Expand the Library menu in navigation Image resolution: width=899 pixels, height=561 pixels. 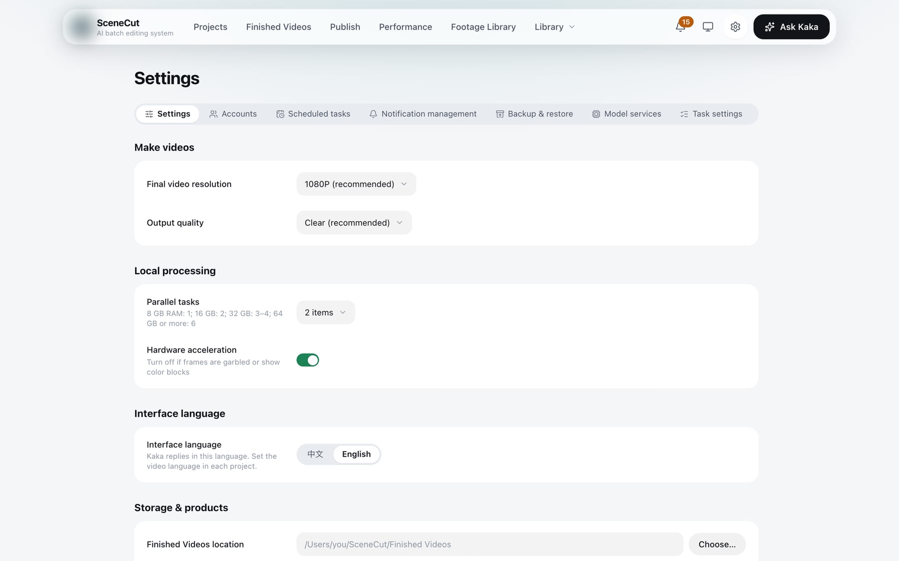[x=554, y=27]
